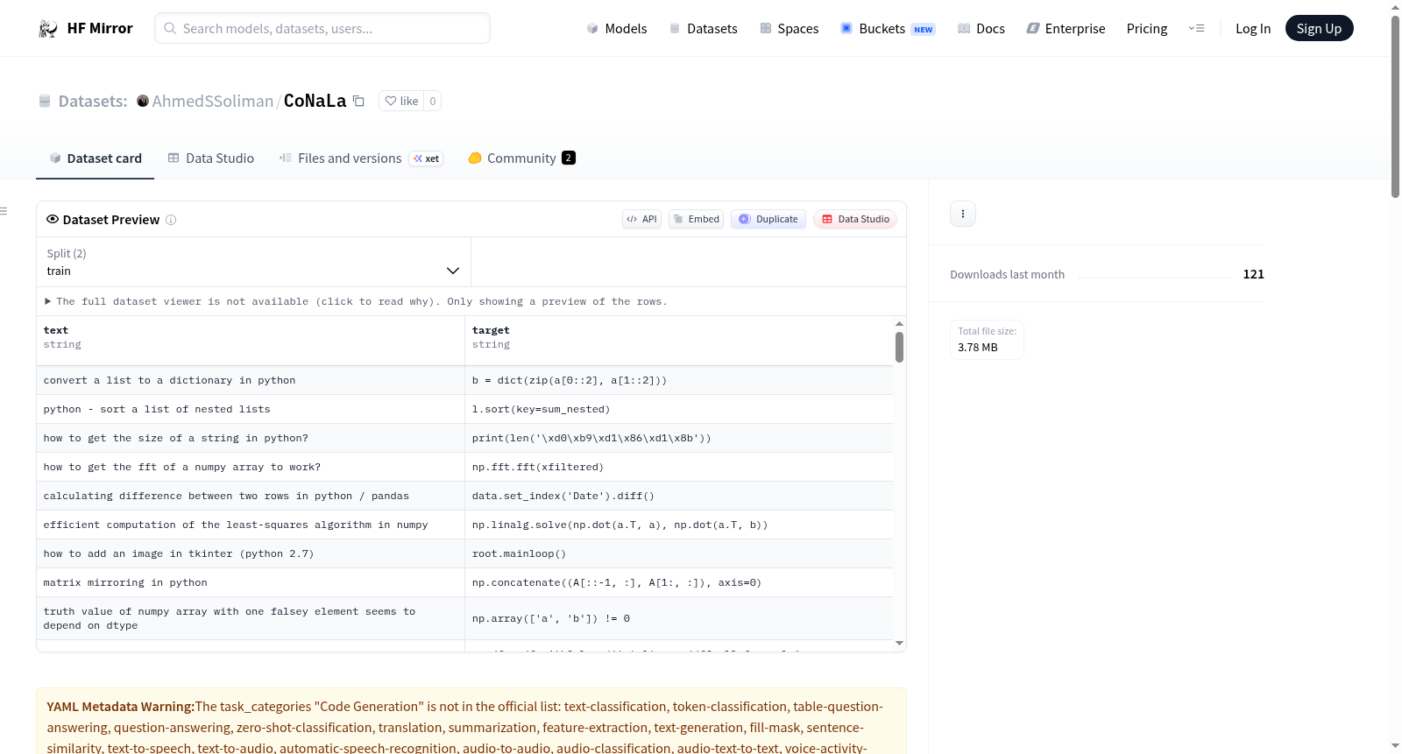Click the Downloads last month value 121
1402x754 pixels.
point(1254,274)
